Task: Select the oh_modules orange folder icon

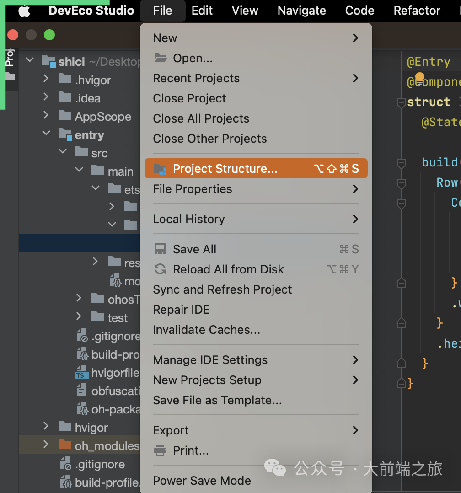Action: (65, 445)
